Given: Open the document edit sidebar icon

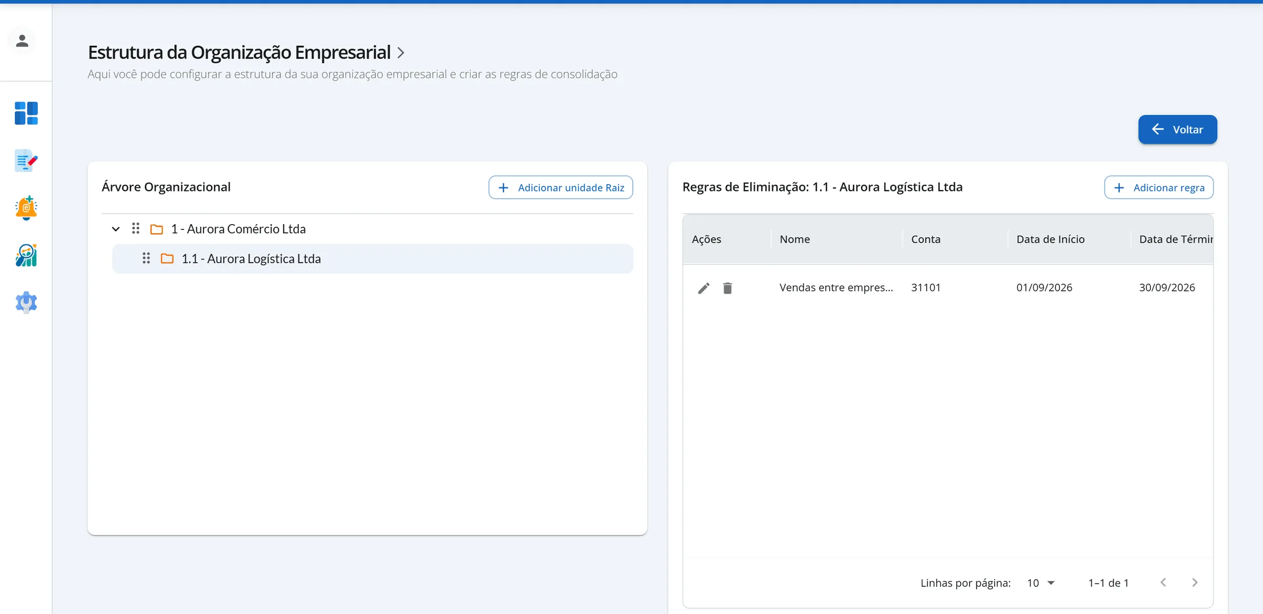Looking at the screenshot, I should pos(26,160).
